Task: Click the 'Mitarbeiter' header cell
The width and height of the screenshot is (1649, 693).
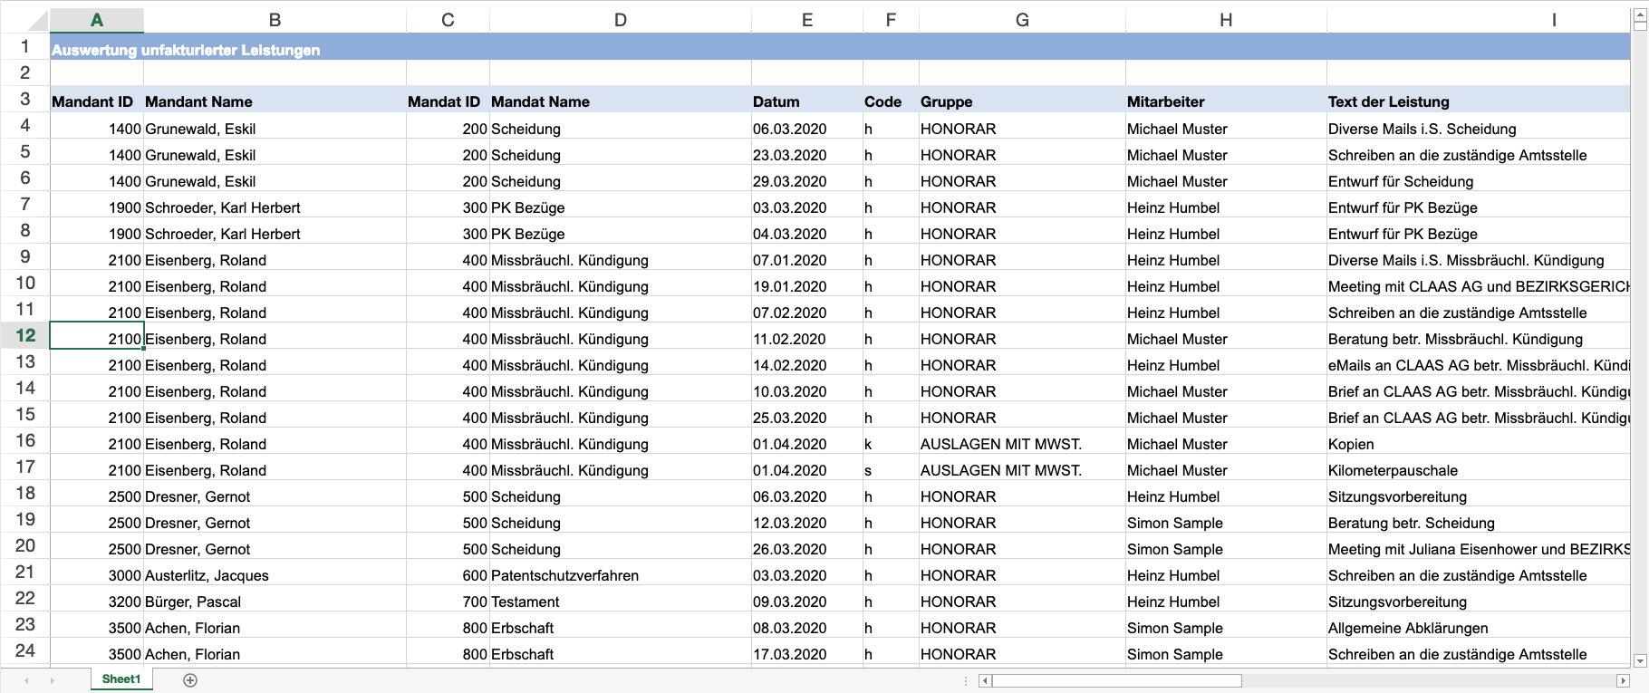Action: click(x=1226, y=101)
